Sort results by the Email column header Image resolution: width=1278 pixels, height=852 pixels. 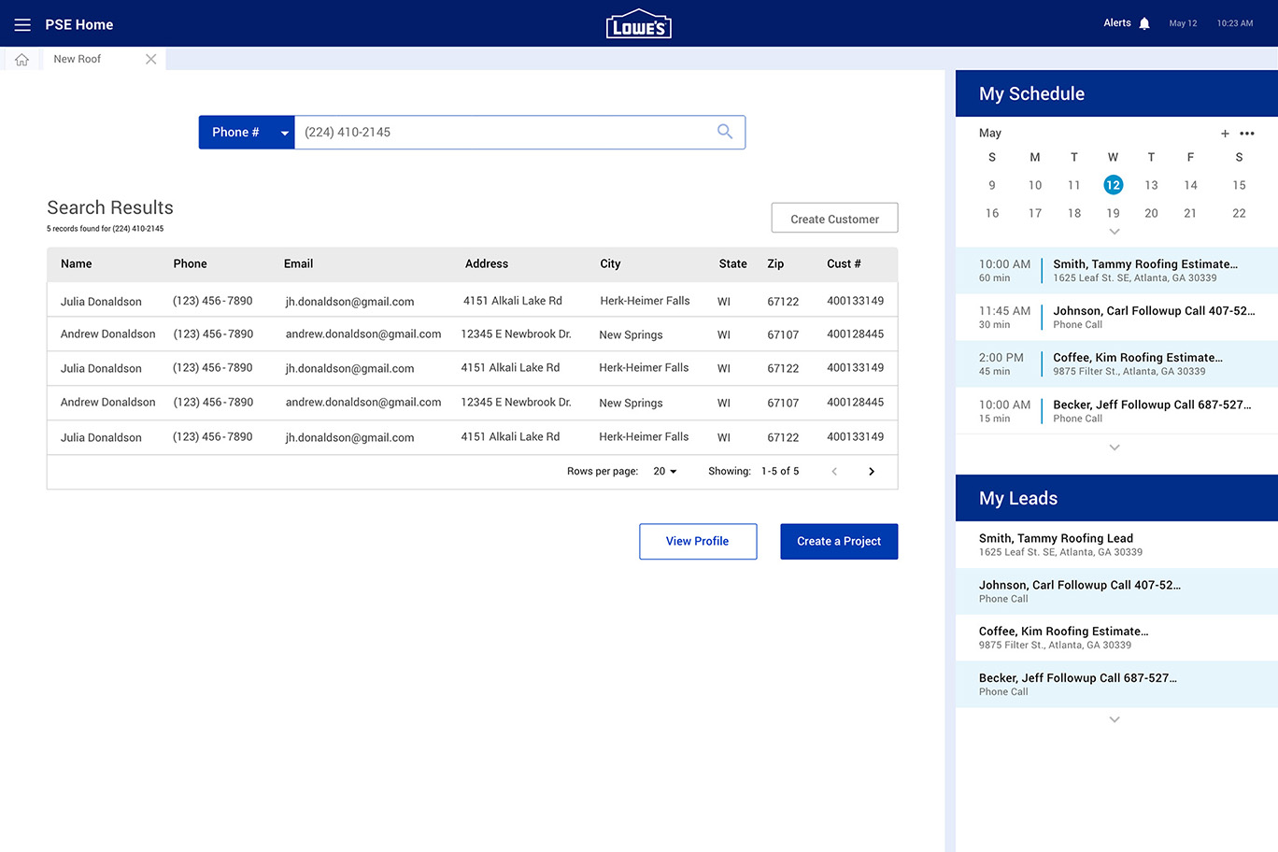(x=299, y=264)
